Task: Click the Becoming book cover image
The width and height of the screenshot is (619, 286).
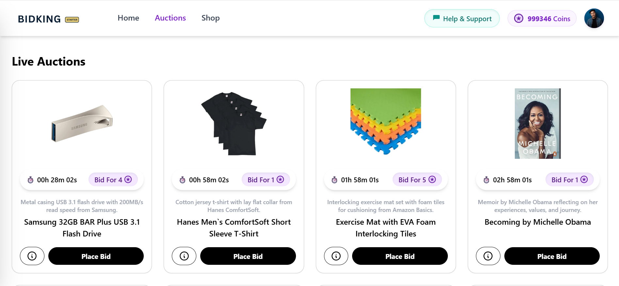Action: [x=537, y=124]
